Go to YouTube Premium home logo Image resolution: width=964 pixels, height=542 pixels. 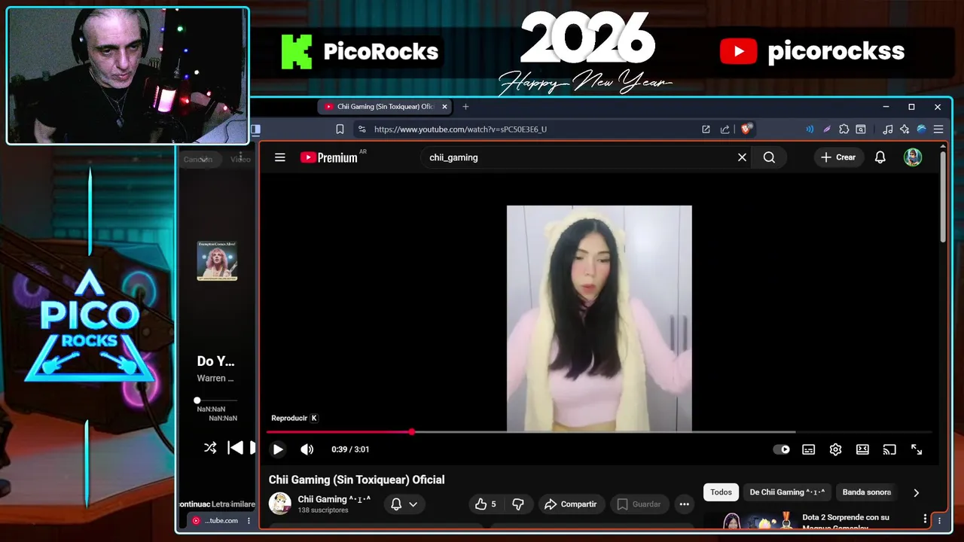tap(330, 157)
